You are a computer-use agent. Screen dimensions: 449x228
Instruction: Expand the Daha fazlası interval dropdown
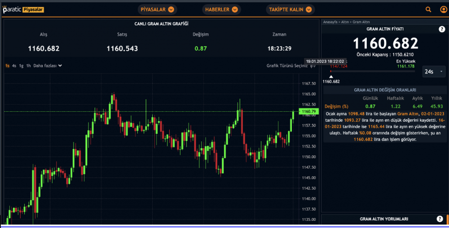[x=48, y=66]
